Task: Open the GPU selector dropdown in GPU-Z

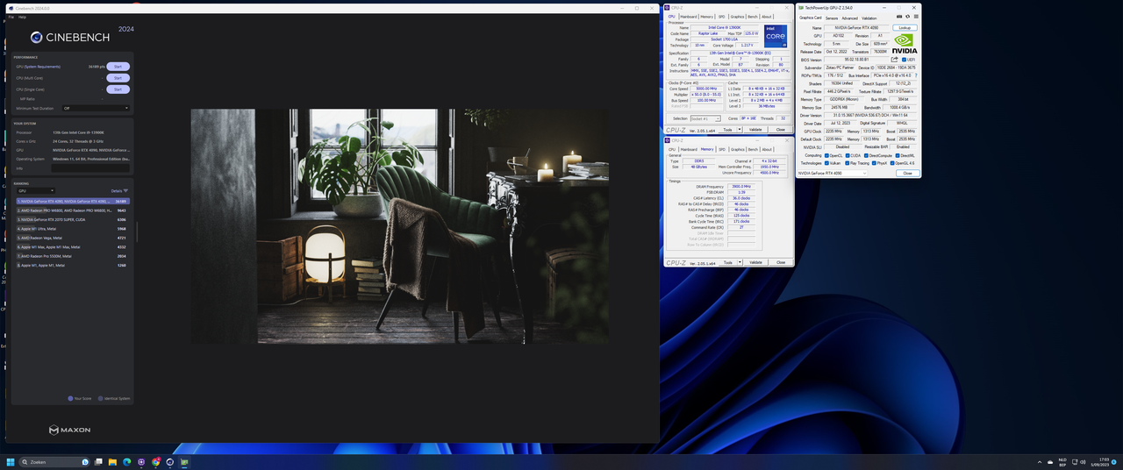Action: (833, 174)
